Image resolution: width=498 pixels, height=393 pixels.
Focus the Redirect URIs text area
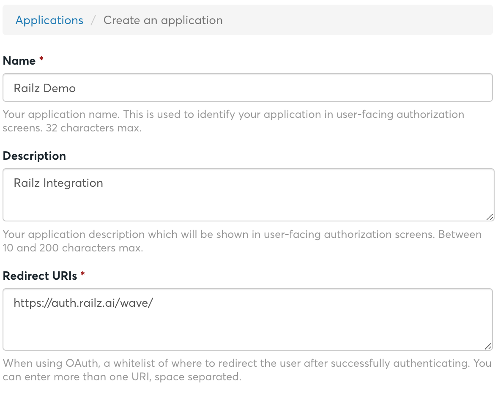coord(247,325)
